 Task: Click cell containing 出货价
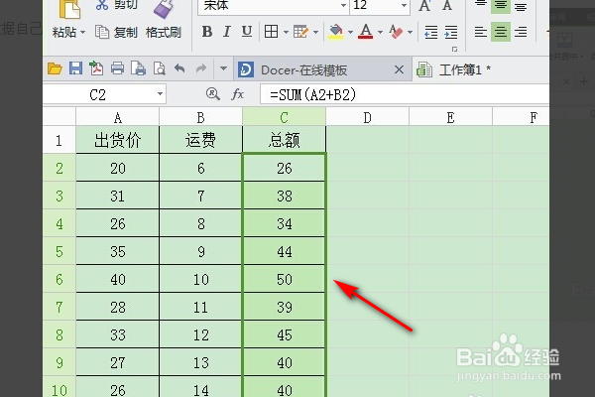tap(118, 140)
